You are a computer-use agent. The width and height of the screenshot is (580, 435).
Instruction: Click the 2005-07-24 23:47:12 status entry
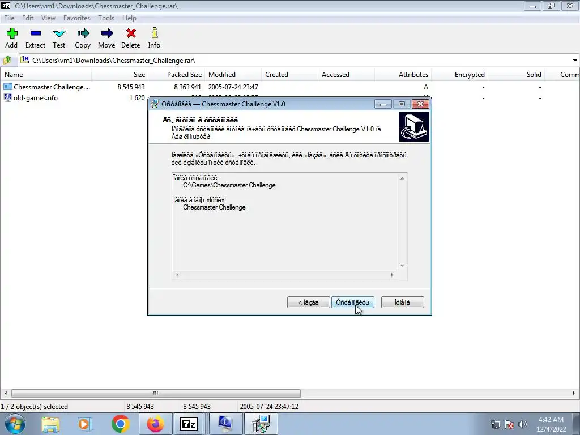(269, 406)
